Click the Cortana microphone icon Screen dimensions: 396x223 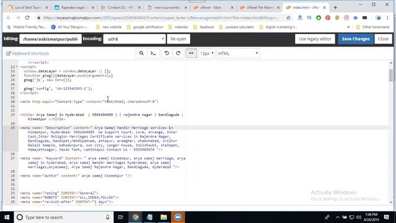pyautogui.click(x=108, y=217)
